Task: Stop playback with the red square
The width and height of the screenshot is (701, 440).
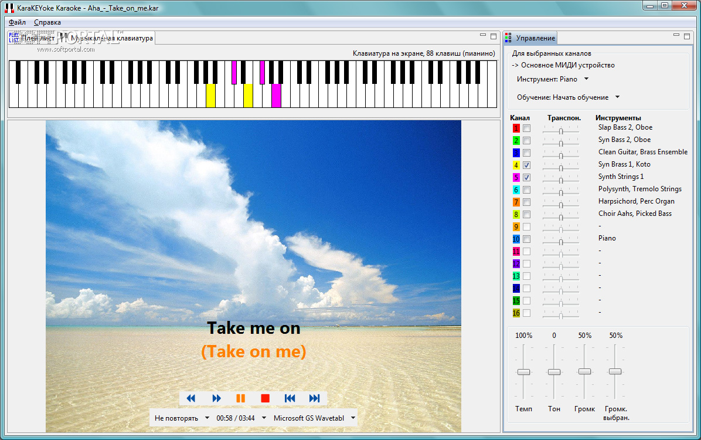Action: pos(265,398)
